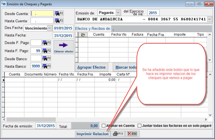Image resolution: width=215 pixels, height=139 pixels.
Task: Click the Imprimir Relacion button
Action: click(93, 134)
